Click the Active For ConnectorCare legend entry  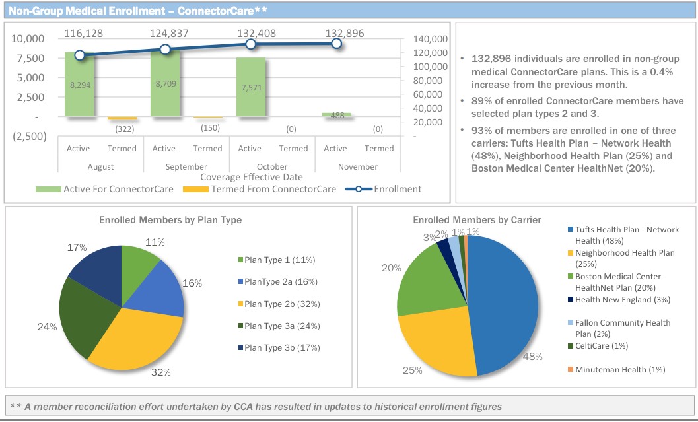click(x=104, y=189)
